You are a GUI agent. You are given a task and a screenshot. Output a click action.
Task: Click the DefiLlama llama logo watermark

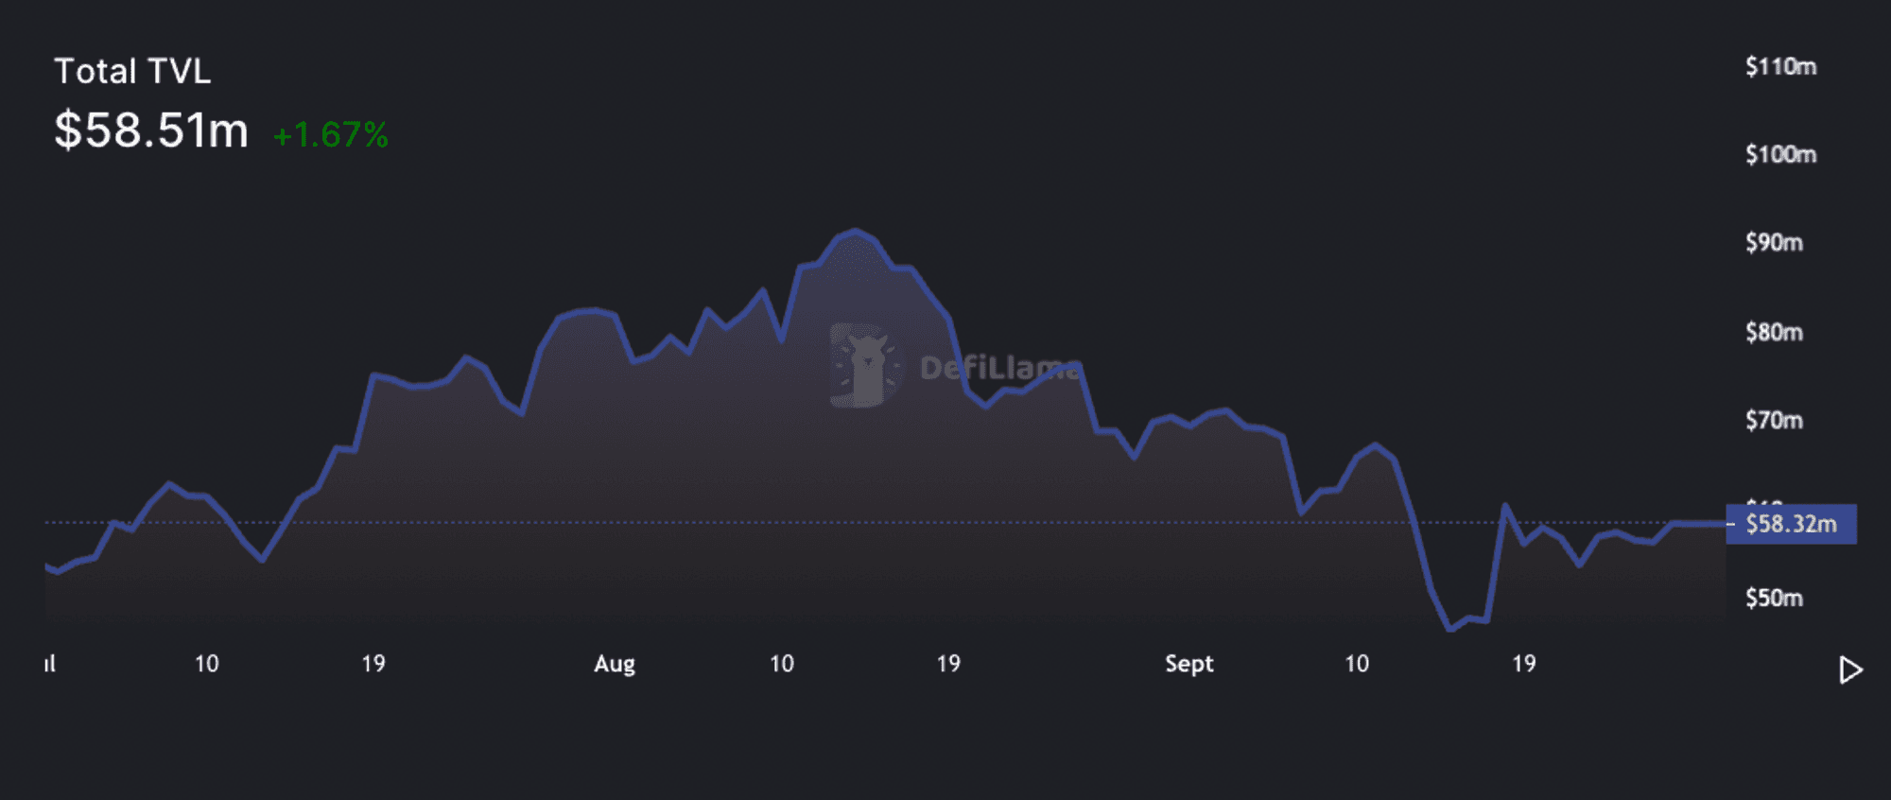(x=864, y=366)
